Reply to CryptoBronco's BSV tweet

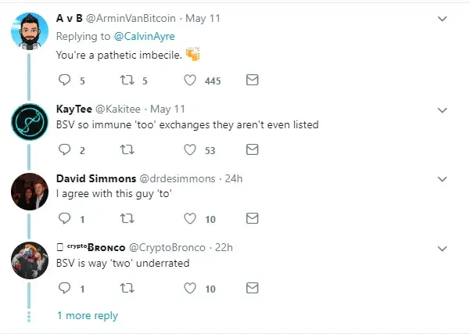click(65, 289)
